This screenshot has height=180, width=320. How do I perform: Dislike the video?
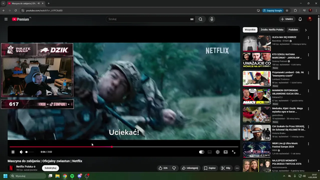coord(174,168)
